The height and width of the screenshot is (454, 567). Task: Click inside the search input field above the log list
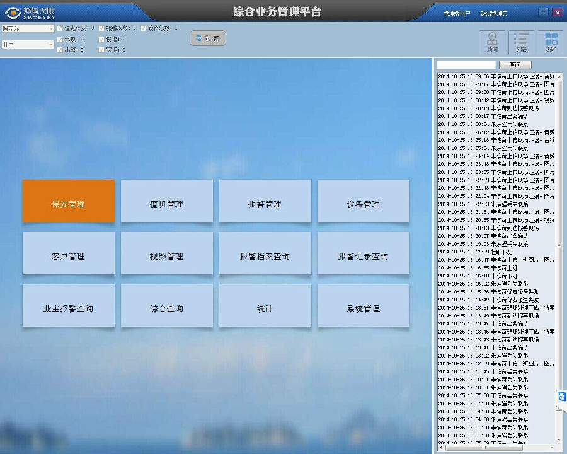point(466,64)
